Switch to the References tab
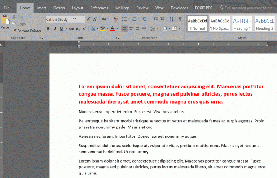Screen dimensions: 277x178 99,8
